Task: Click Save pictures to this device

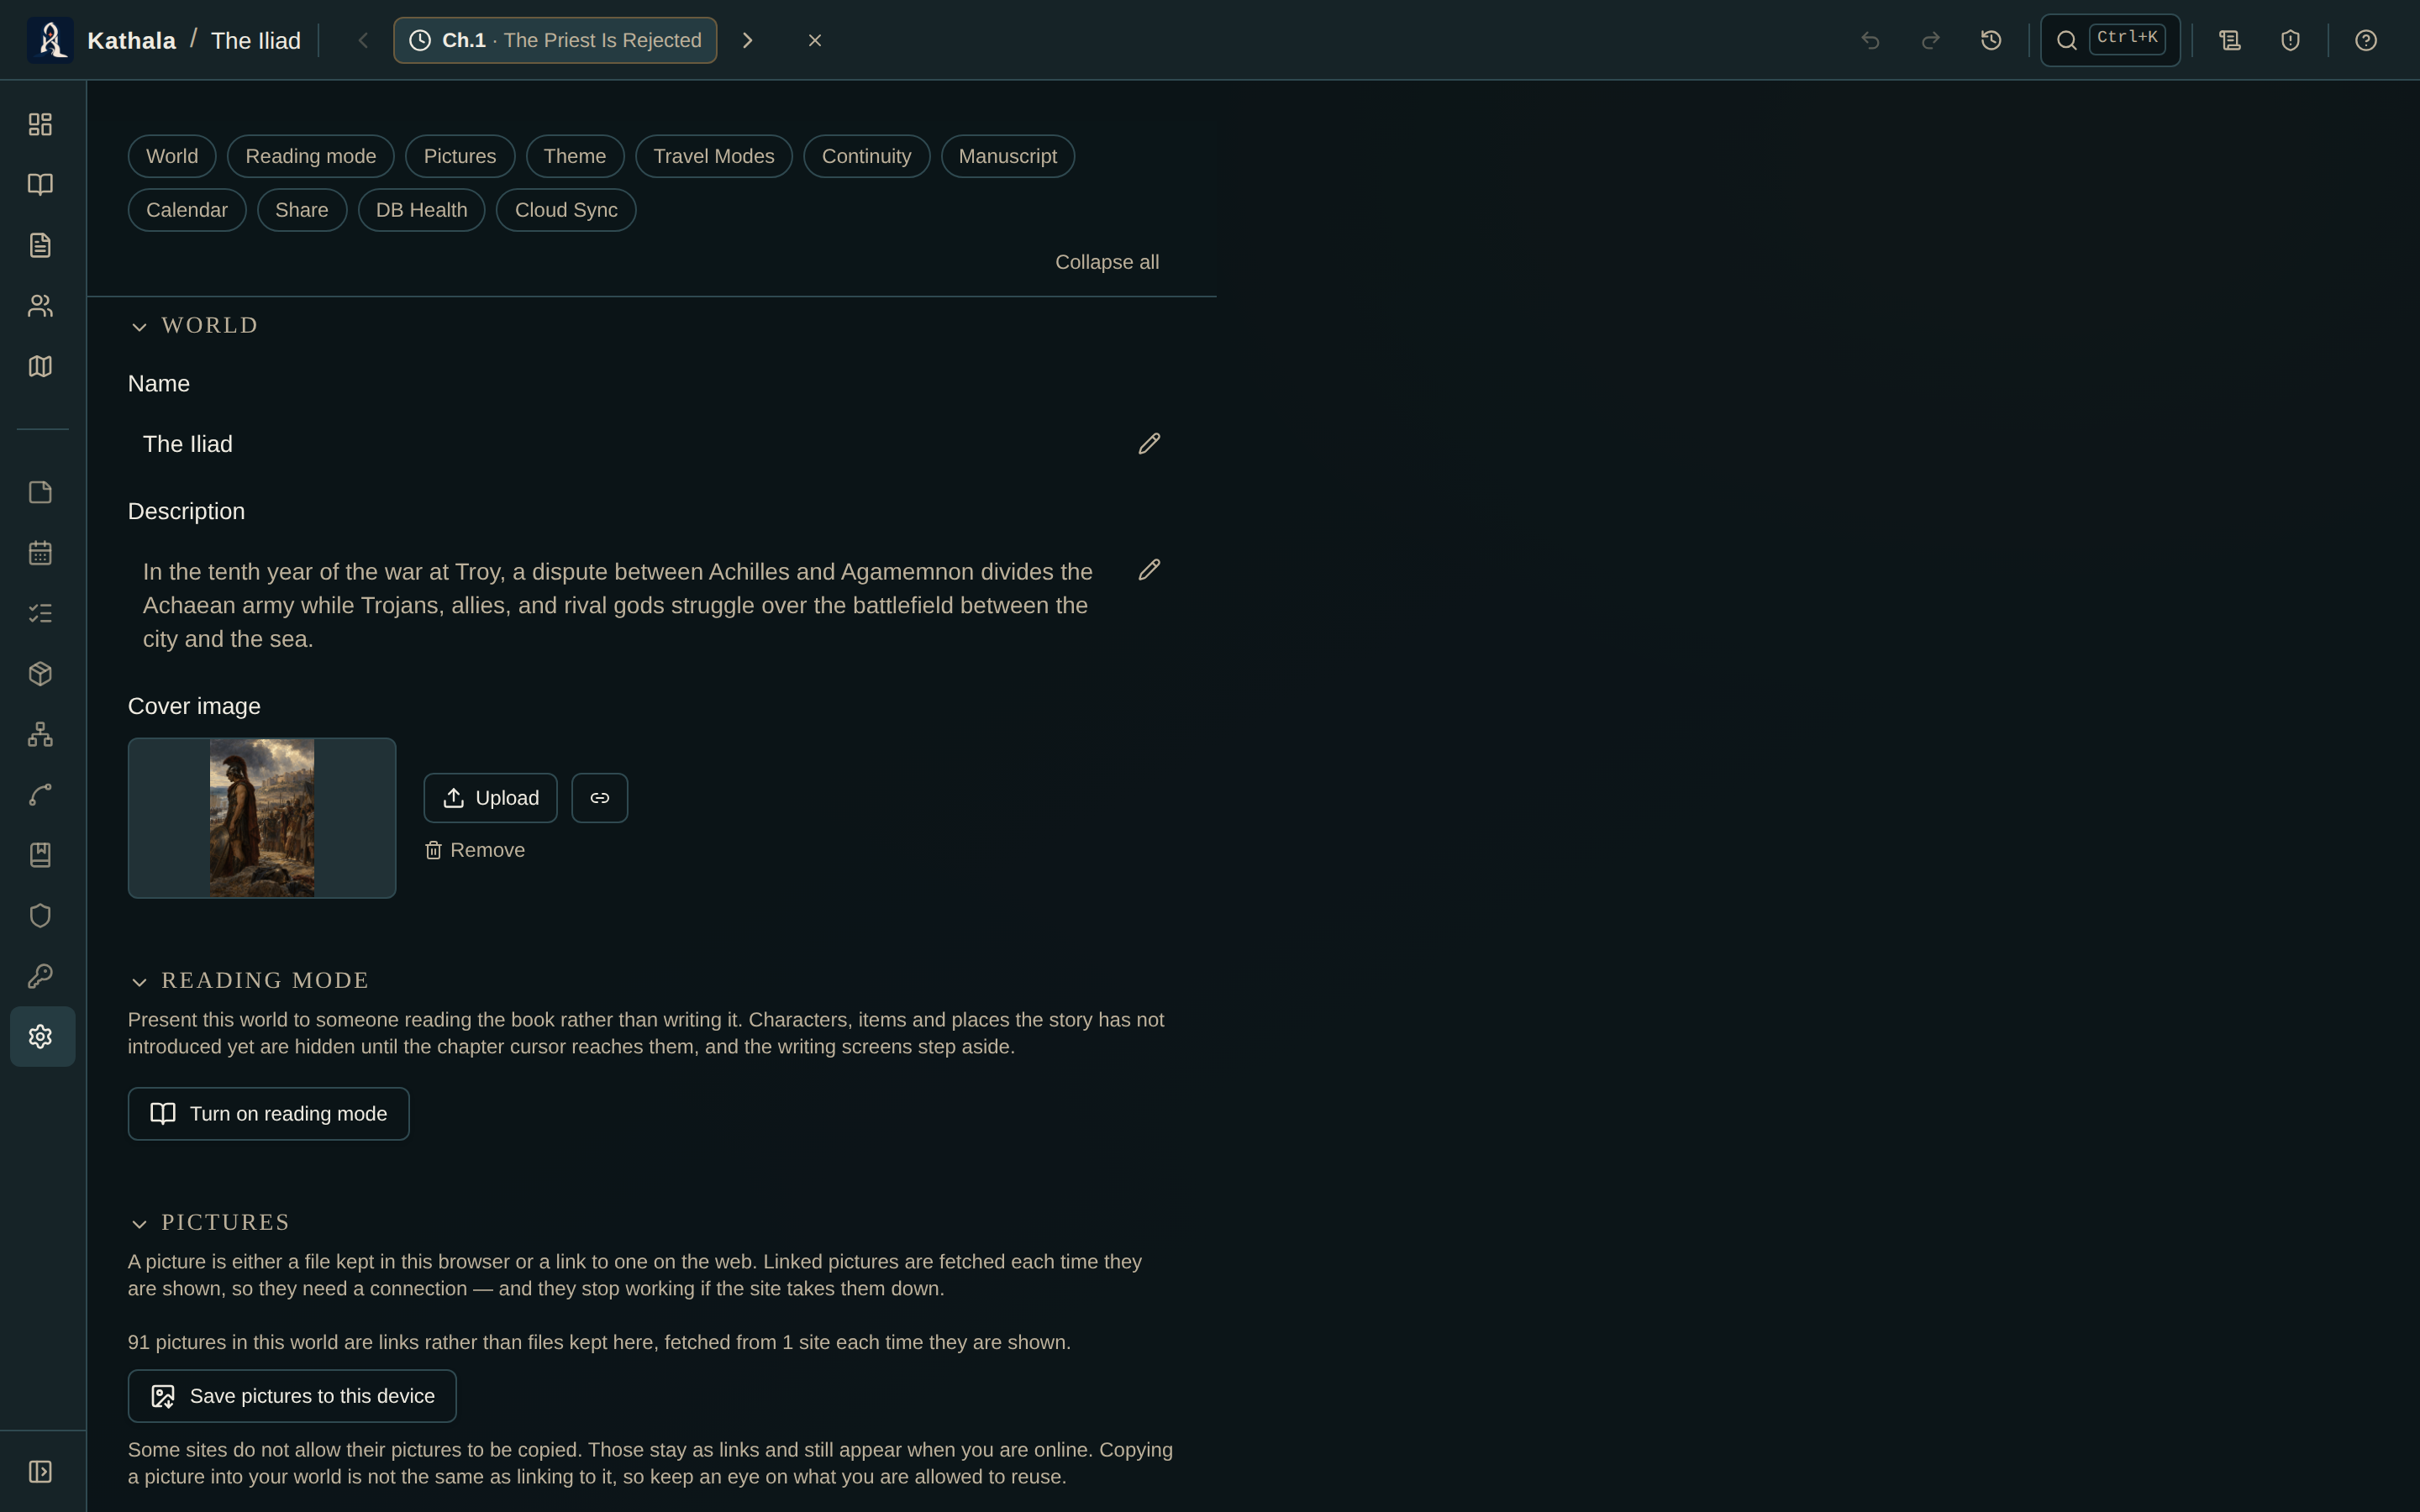Action: 292,1396
